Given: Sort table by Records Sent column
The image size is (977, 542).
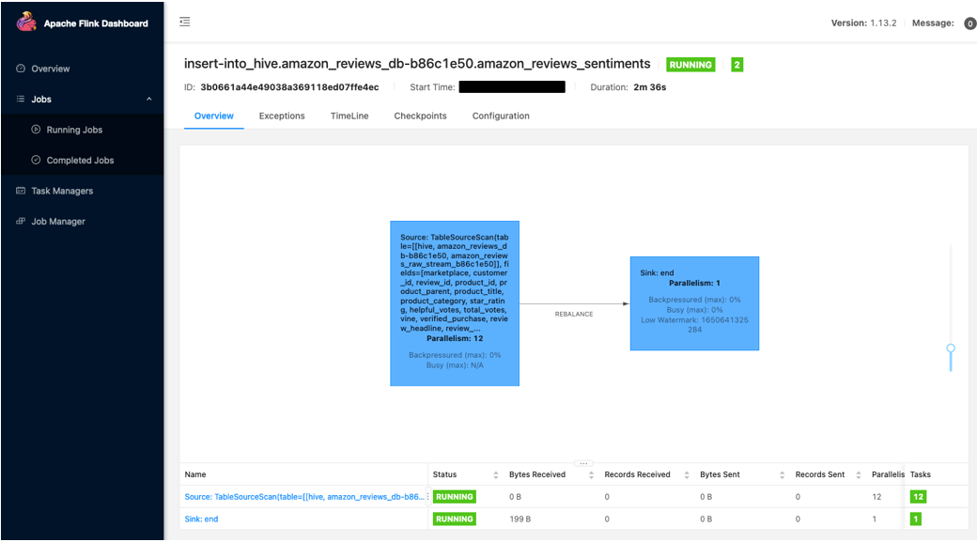Looking at the screenshot, I should point(858,475).
